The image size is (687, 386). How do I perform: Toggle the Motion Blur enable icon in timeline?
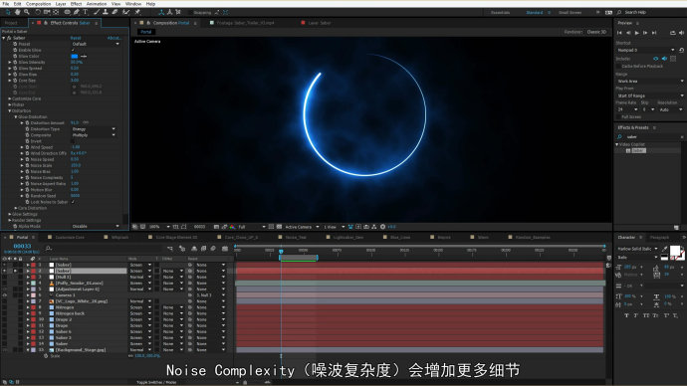tap(213, 248)
